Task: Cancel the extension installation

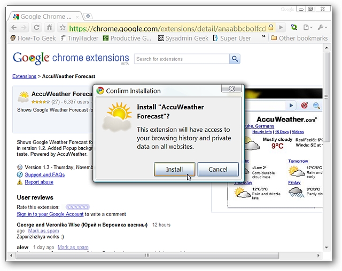Action: [x=218, y=169]
